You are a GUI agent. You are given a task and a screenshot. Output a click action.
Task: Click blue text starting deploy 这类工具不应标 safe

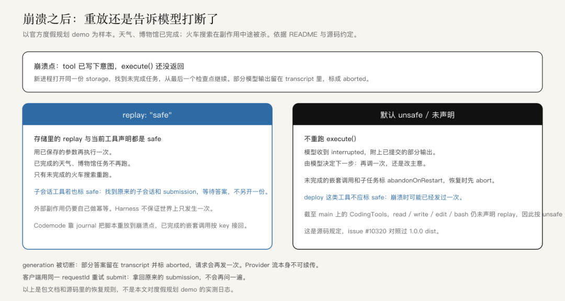(384, 198)
